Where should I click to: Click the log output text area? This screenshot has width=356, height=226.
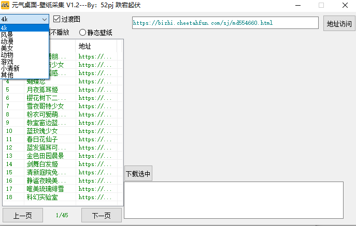point(234,200)
